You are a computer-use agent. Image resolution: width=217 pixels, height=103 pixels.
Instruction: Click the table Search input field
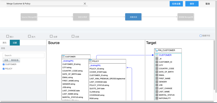point(24,55)
